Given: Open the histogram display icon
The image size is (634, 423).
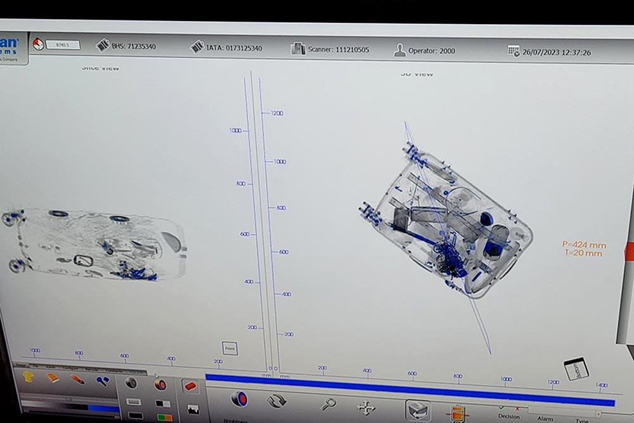Looking at the screenshot, I should (x=193, y=410).
